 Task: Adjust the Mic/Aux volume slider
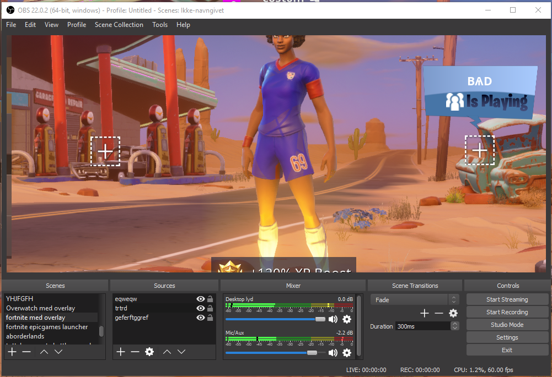312,353
